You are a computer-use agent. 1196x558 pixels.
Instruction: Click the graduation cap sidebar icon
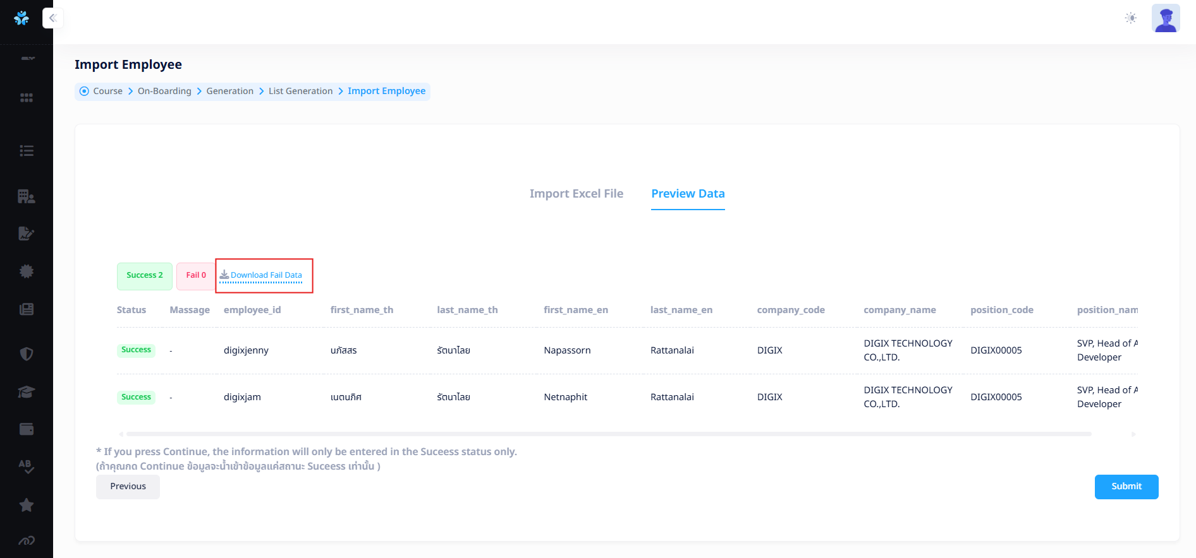[x=27, y=392]
